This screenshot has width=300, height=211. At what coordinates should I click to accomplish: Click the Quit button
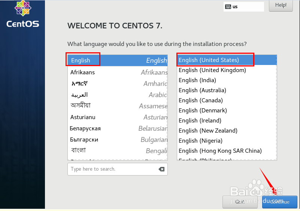click(x=240, y=202)
